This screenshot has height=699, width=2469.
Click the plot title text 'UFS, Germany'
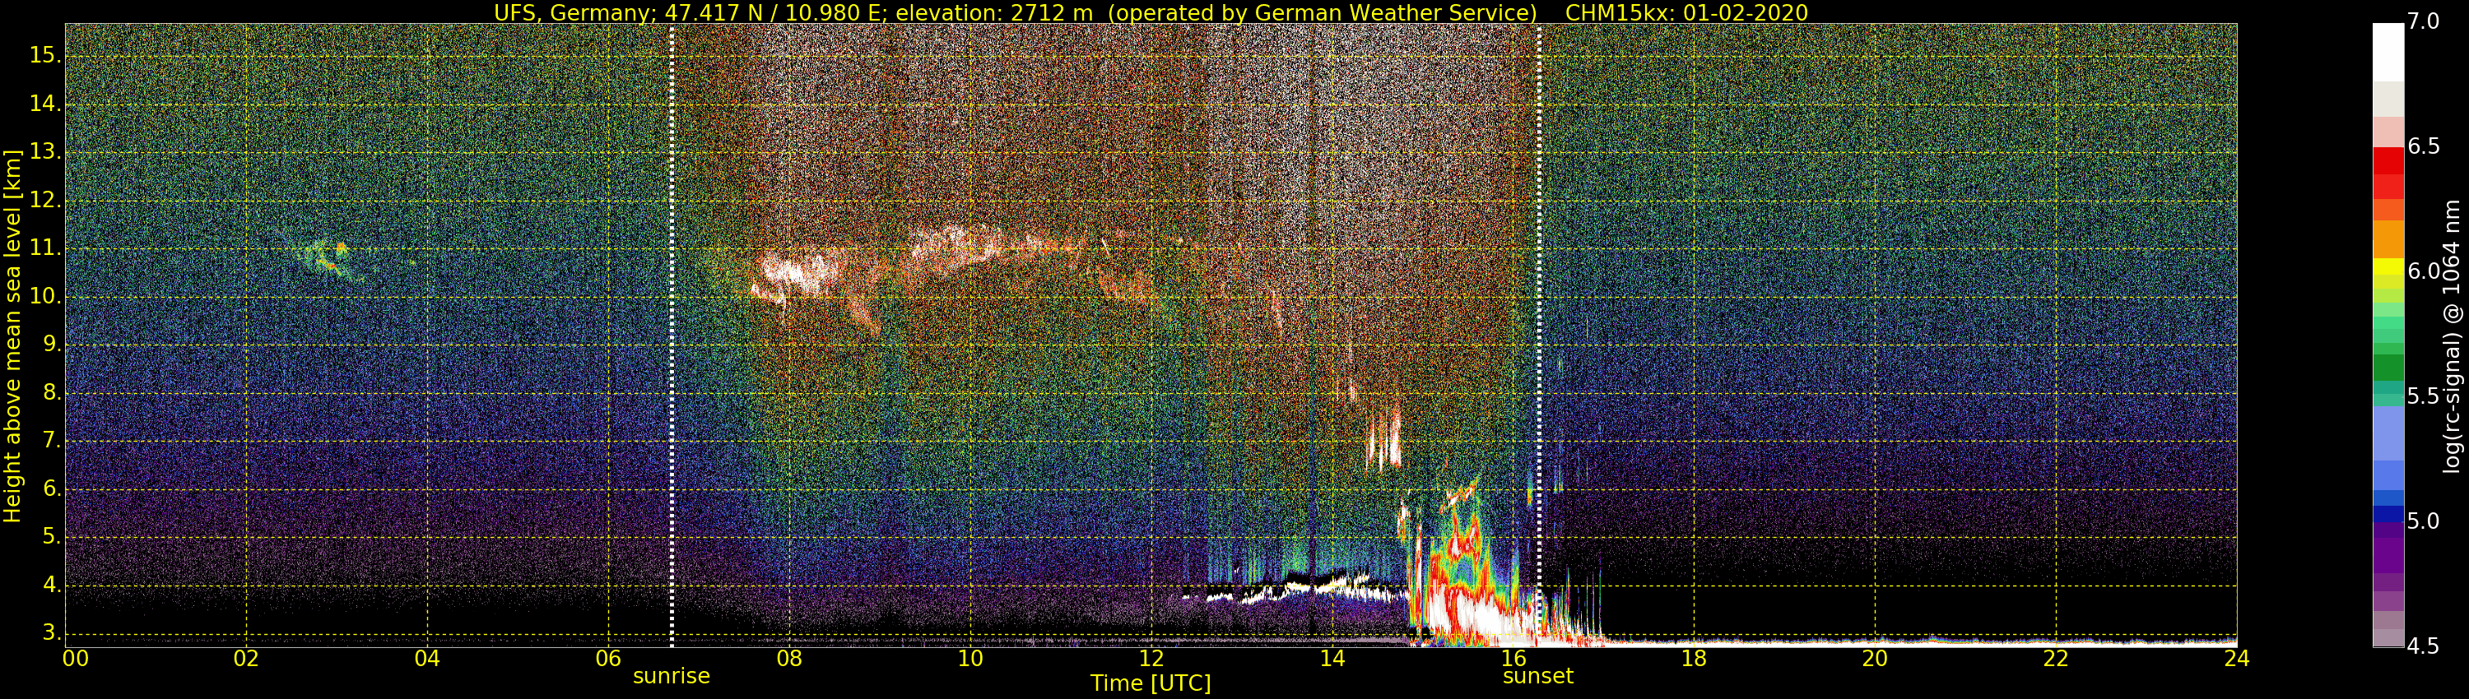572,12
